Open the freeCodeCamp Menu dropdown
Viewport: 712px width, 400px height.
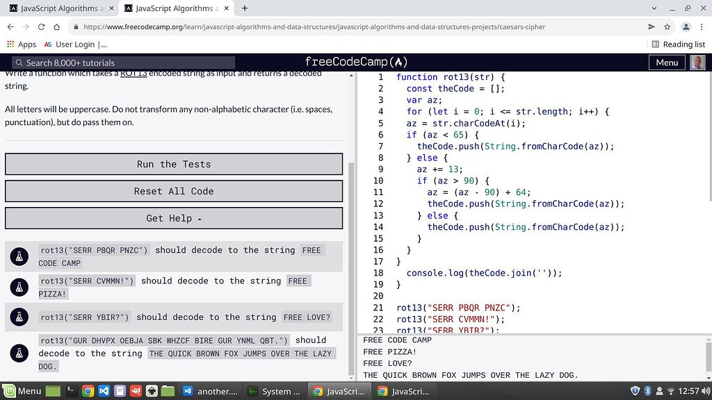click(x=666, y=62)
